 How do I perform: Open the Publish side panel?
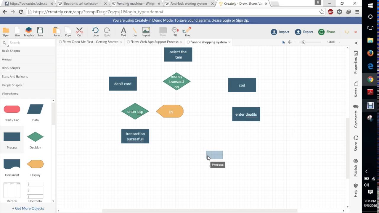[x=356, y=168]
